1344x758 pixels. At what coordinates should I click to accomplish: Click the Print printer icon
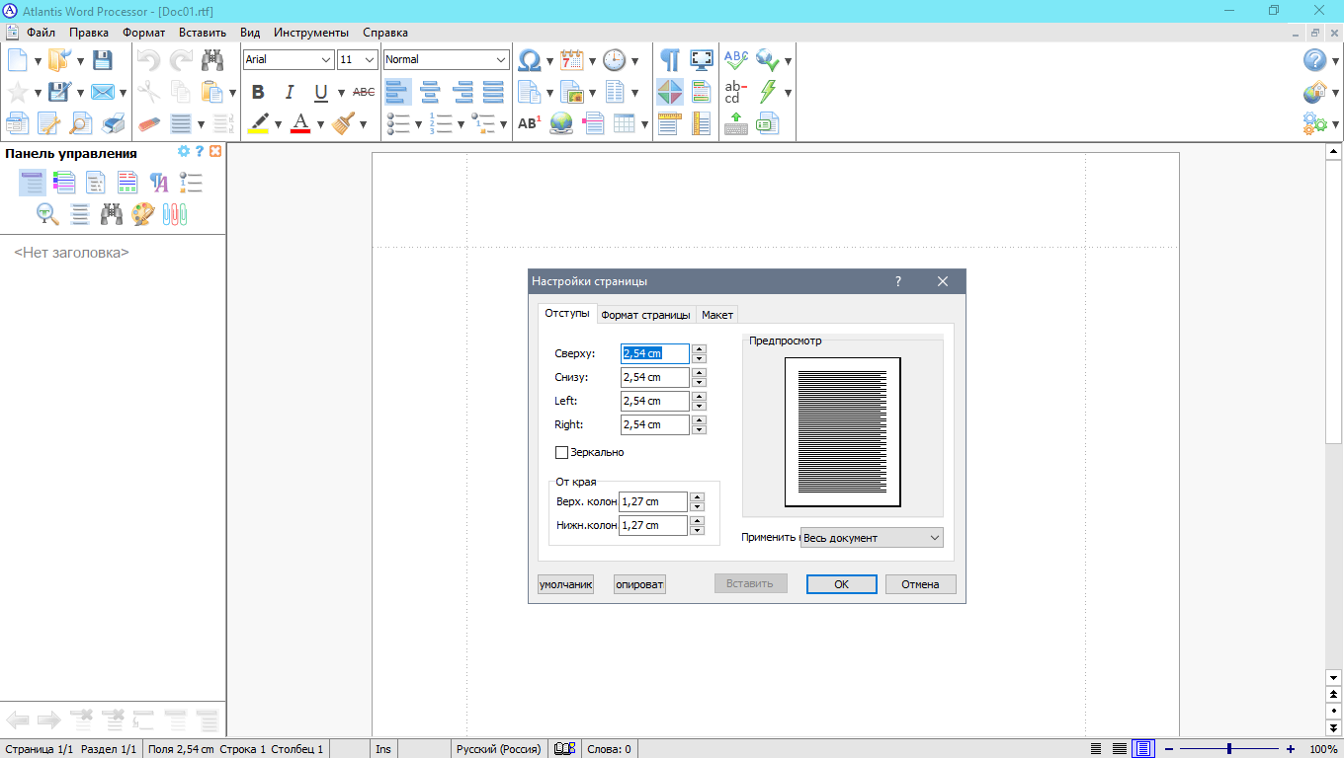tap(114, 123)
